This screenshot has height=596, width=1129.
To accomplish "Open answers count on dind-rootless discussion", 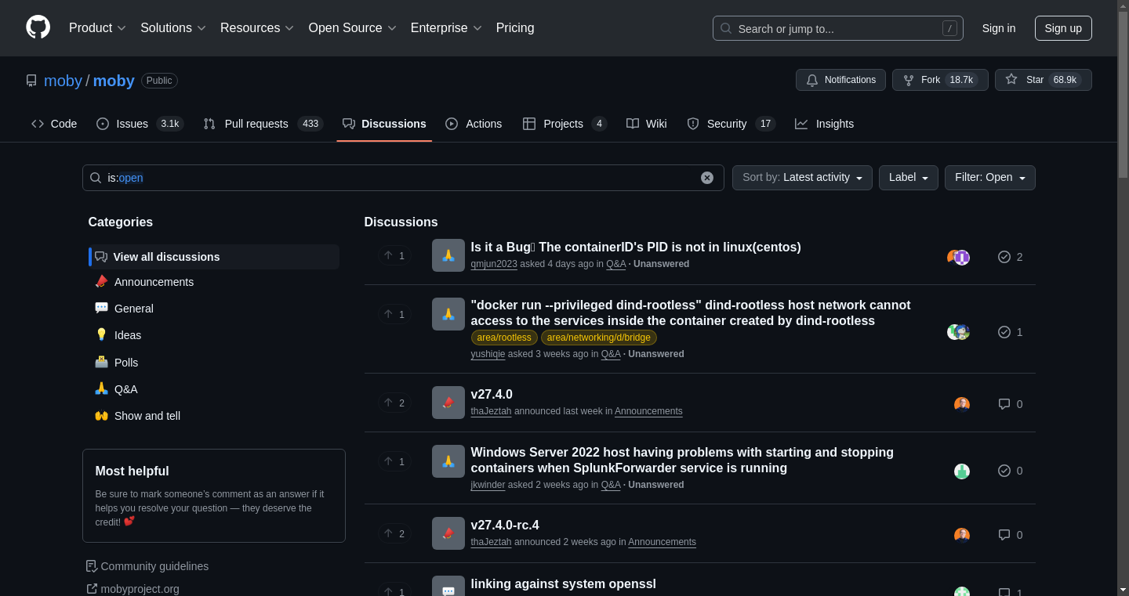I will (x=1010, y=332).
